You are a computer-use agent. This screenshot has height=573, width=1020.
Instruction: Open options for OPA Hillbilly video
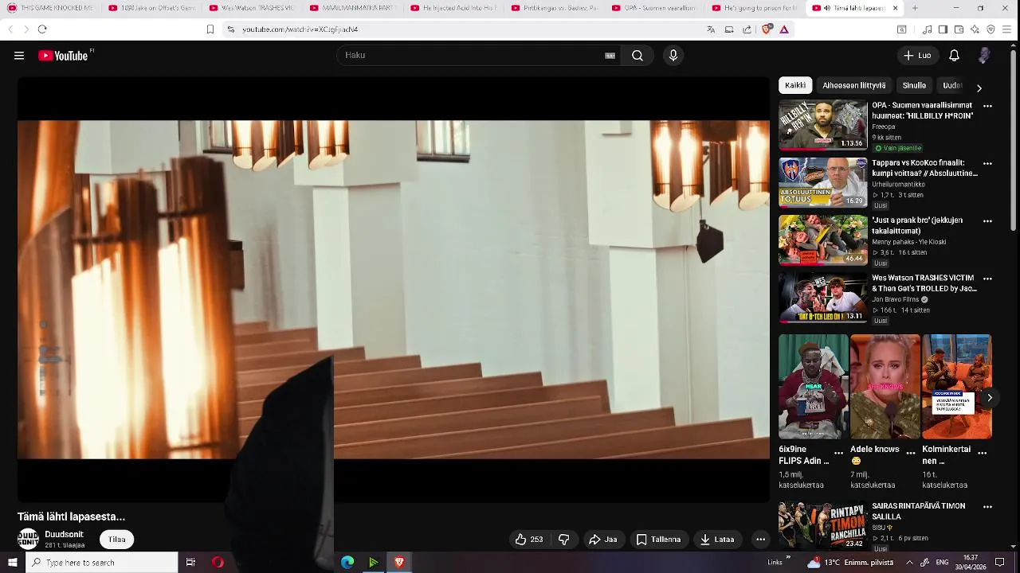(x=987, y=106)
